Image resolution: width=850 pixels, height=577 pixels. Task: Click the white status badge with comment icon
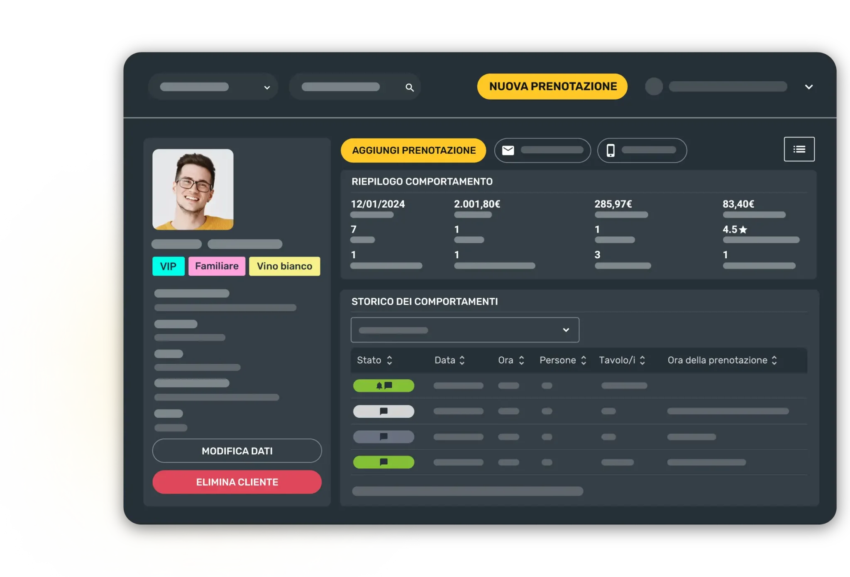(383, 411)
